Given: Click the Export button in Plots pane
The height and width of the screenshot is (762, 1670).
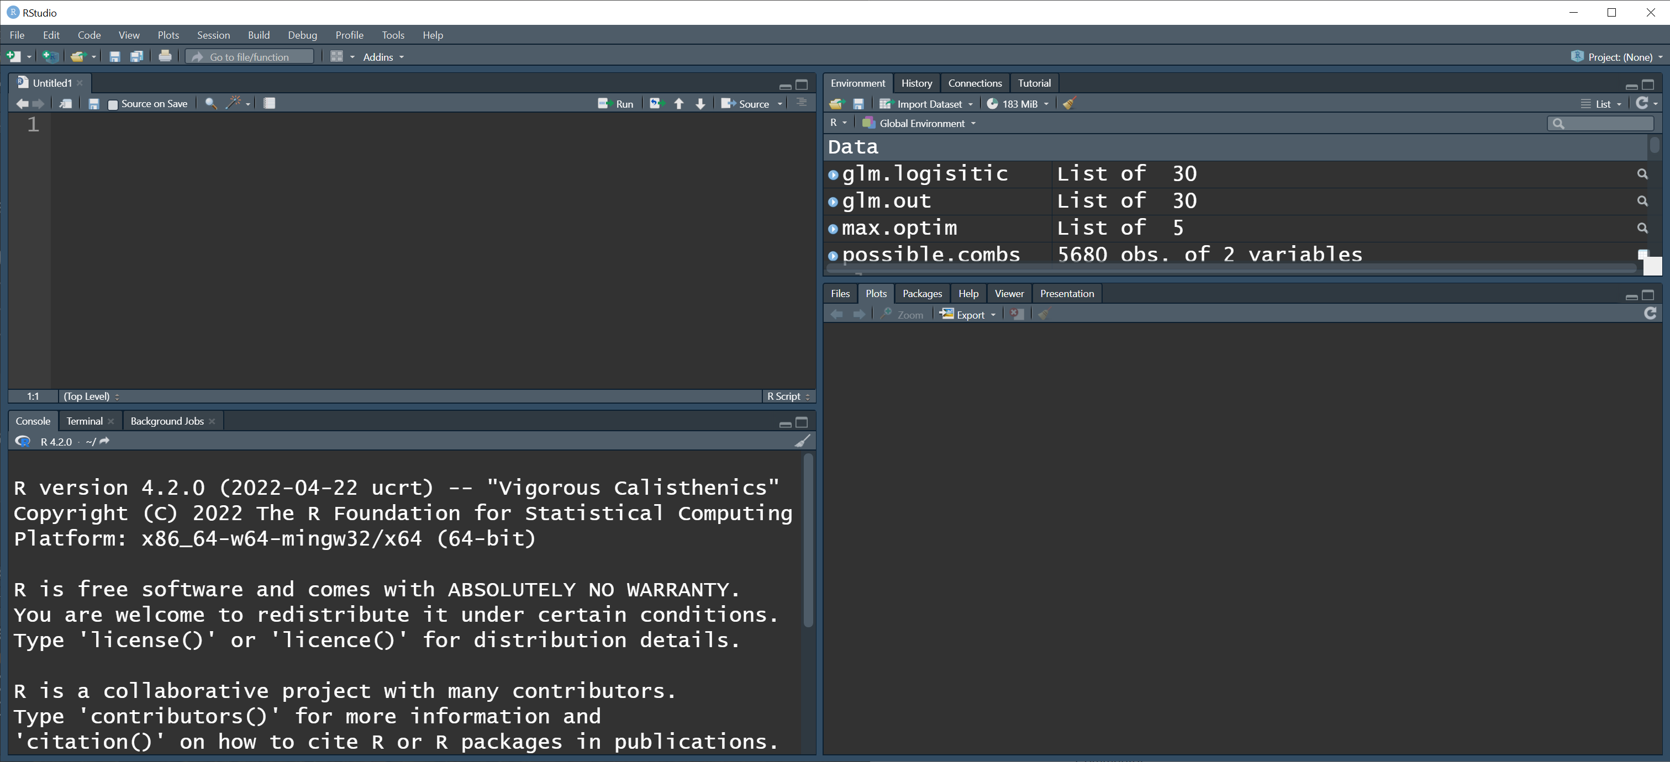Looking at the screenshot, I should pyautogui.click(x=968, y=314).
